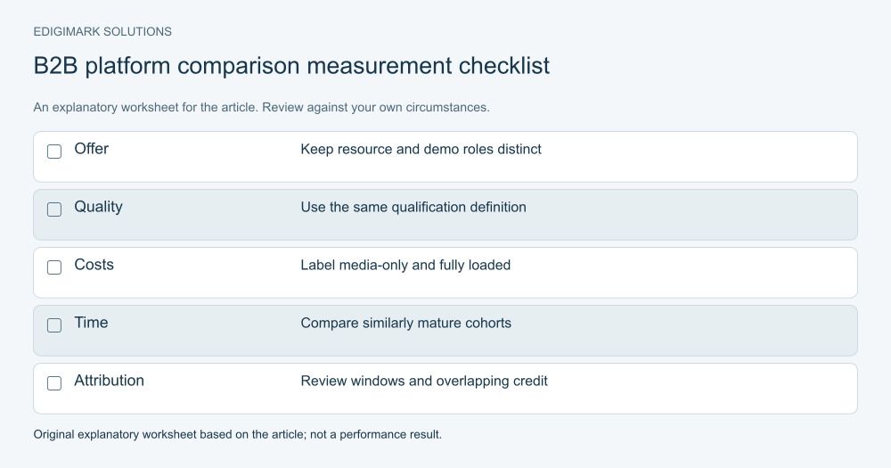Tick the Time checkbox
The width and height of the screenshot is (891, 468).
point(54,325)
